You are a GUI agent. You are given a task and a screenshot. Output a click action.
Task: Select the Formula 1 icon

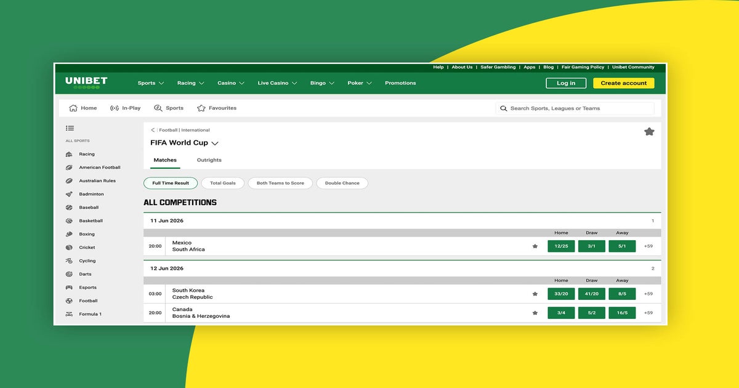pos(69,314)
